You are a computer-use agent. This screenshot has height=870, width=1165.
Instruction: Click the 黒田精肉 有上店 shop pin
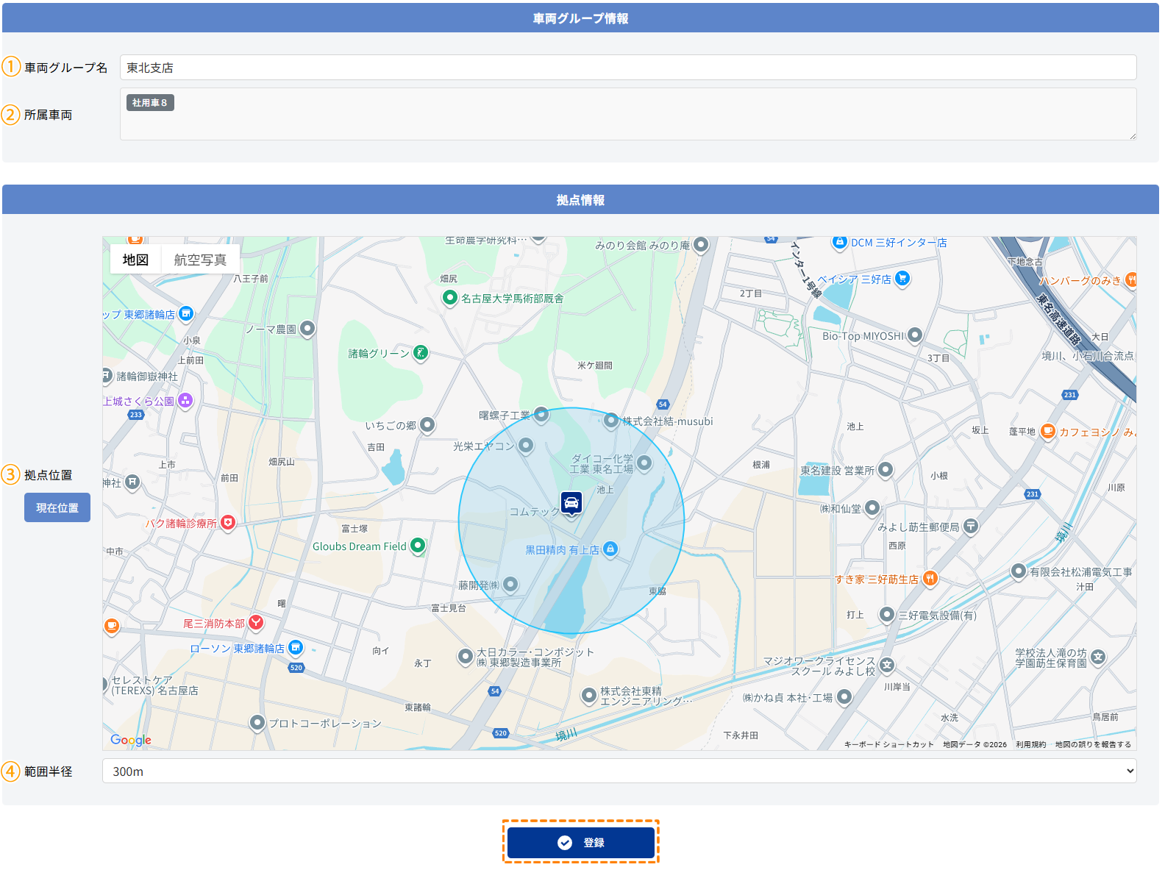click(610, 549)
